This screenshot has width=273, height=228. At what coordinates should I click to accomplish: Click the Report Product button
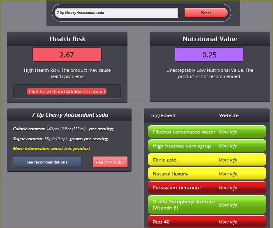(x=110, y=162)
